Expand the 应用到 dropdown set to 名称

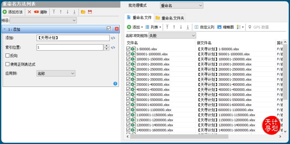coord(56,73)
